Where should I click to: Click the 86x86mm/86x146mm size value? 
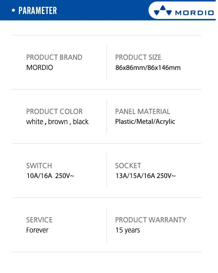(x=148, y=68)
